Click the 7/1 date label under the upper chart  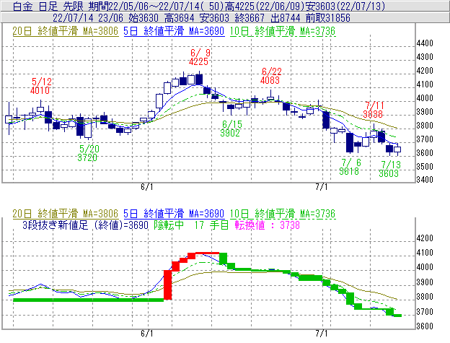tap(322, 187)
